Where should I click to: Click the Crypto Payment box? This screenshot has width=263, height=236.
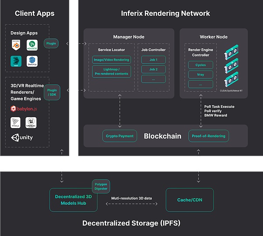click(119, 136)
